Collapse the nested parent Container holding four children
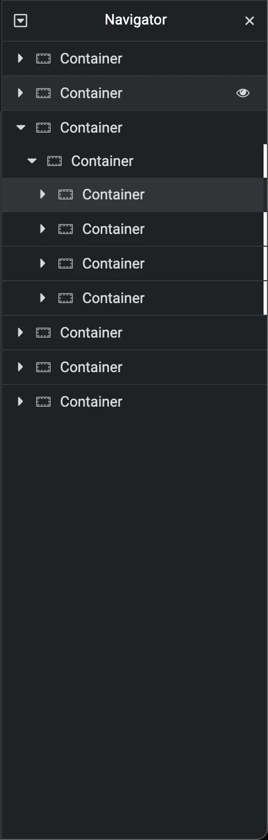 [32, 161]
